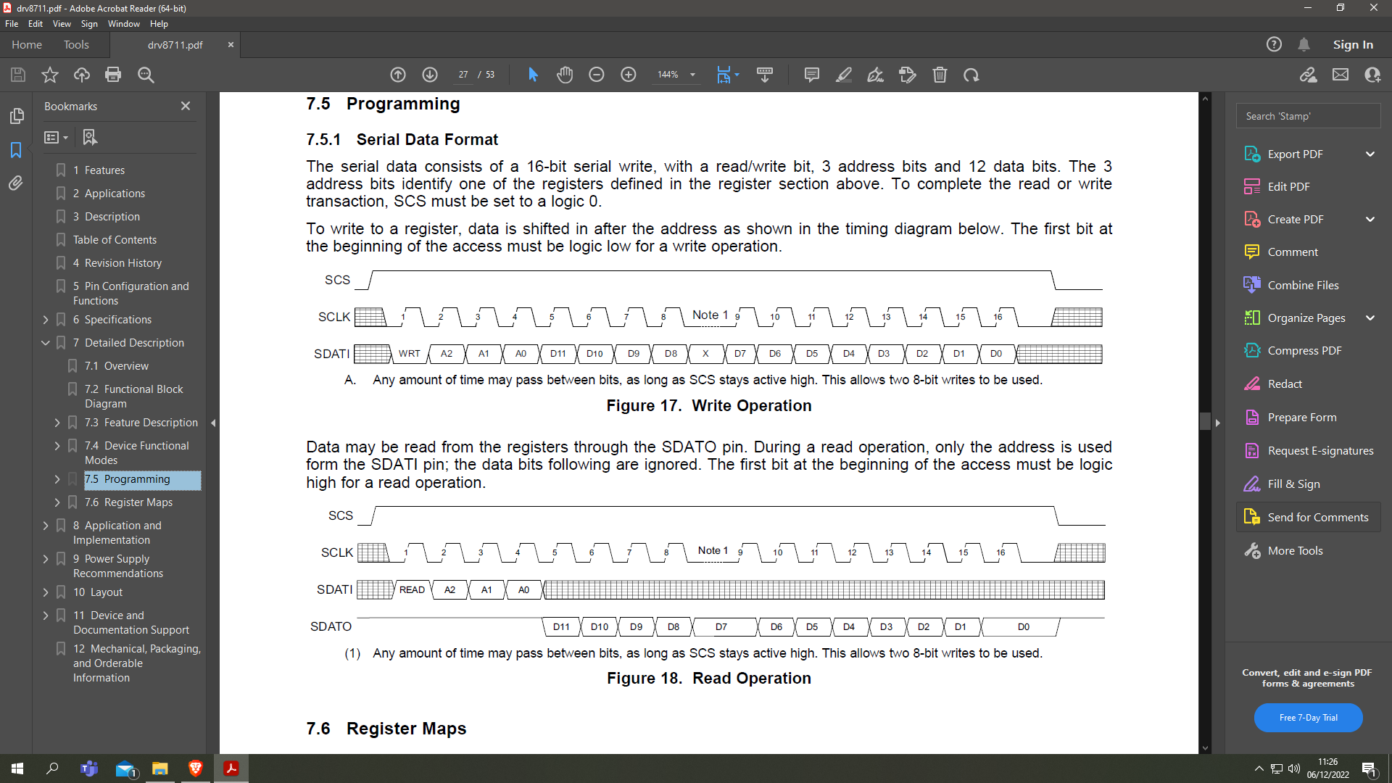This screenshot has height=783, width=1392.
Task: Go to the next page with the down arrow
Action: coord(430,75)
